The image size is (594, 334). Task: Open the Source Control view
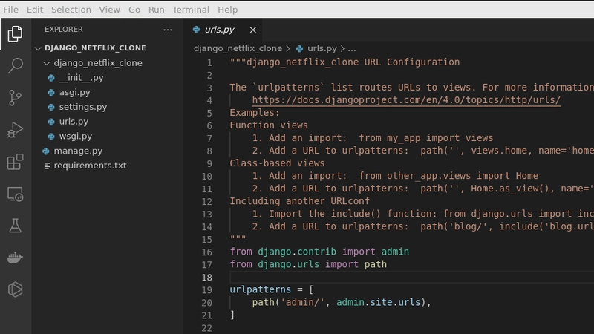(x=15, y=97)
